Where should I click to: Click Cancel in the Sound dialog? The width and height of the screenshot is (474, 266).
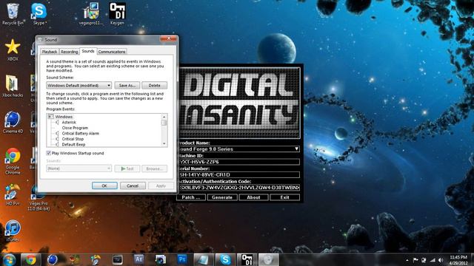click(133, 185)
